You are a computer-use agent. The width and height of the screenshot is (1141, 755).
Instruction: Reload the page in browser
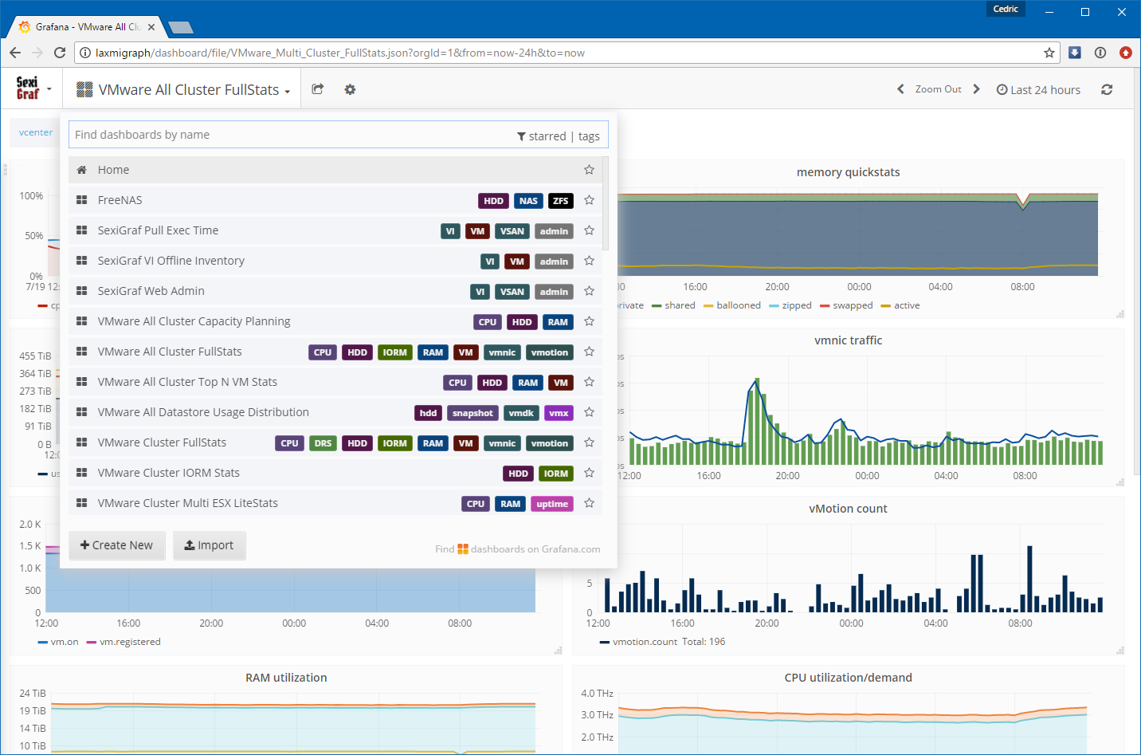60,53
